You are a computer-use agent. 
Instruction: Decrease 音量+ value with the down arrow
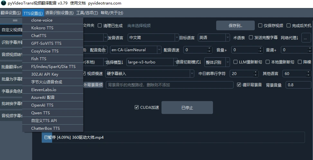point(258,52)
